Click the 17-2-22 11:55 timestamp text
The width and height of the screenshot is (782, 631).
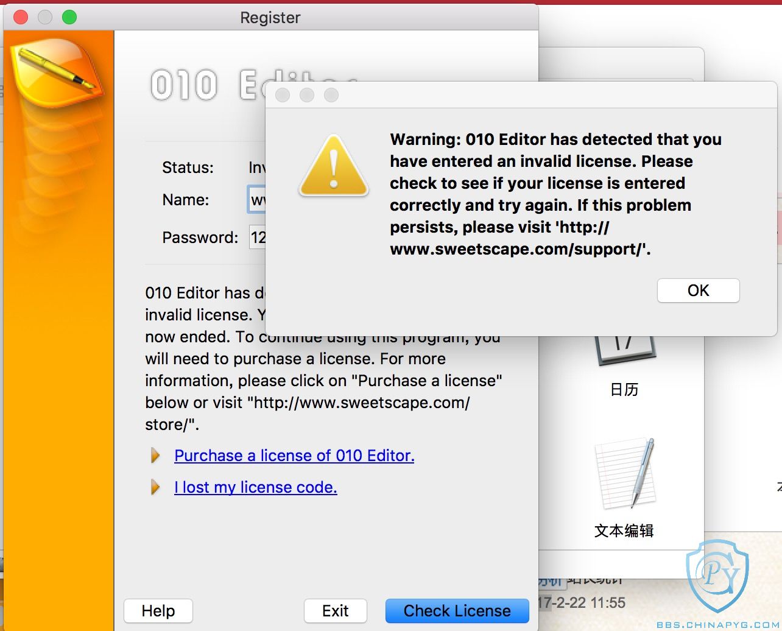[x=582, y=603]
